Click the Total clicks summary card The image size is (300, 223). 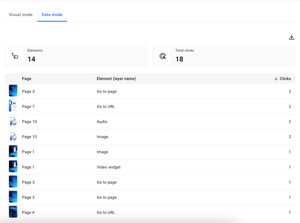(224, 56)
